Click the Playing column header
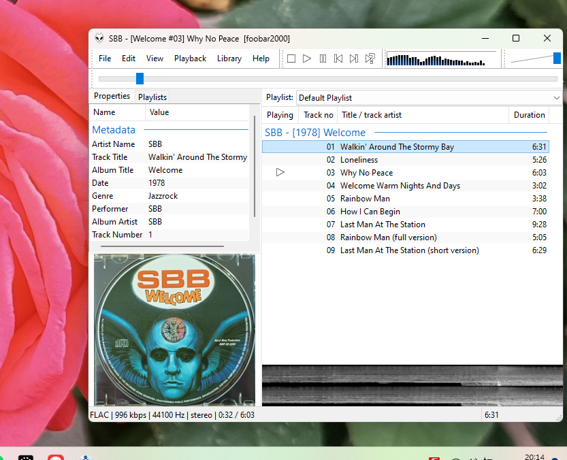The image size is (567, 460). tap(280, 115)
